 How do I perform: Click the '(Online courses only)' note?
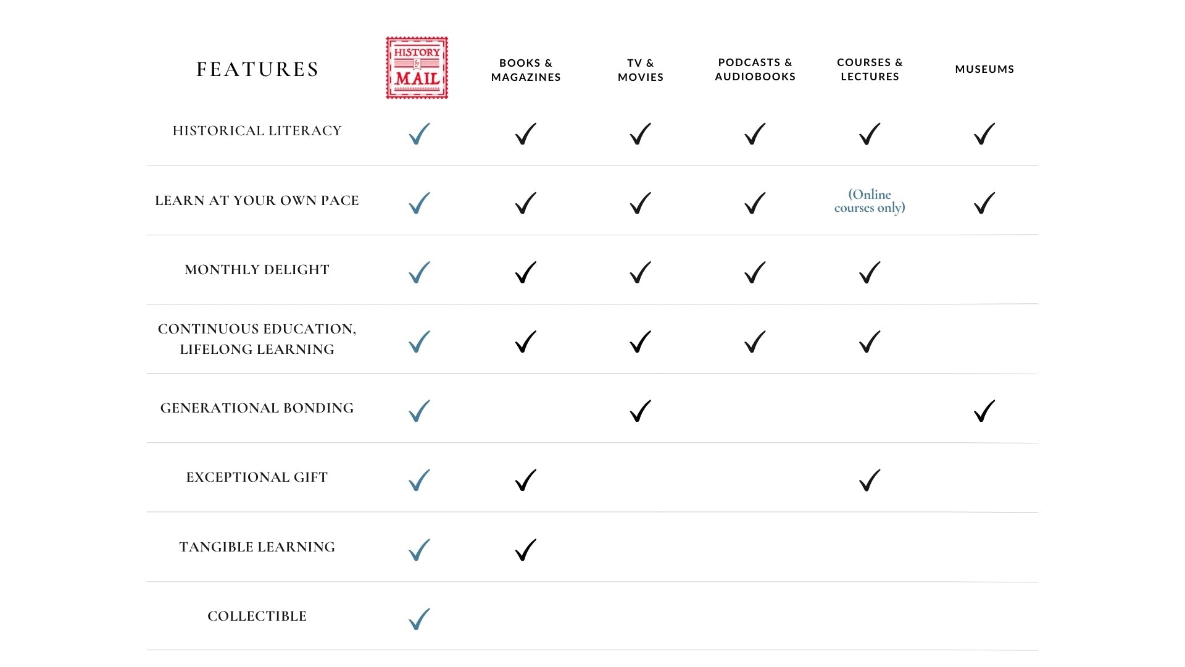[870, 201]
